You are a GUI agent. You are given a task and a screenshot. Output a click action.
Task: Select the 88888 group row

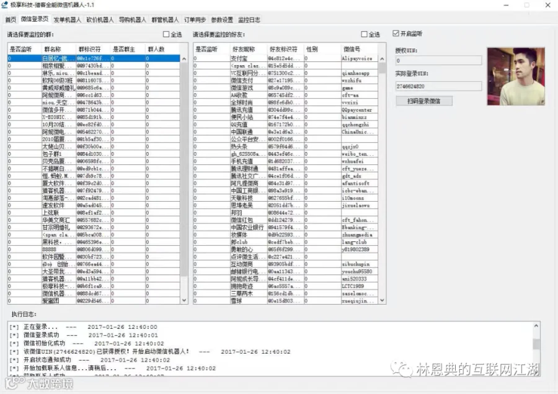94,249
